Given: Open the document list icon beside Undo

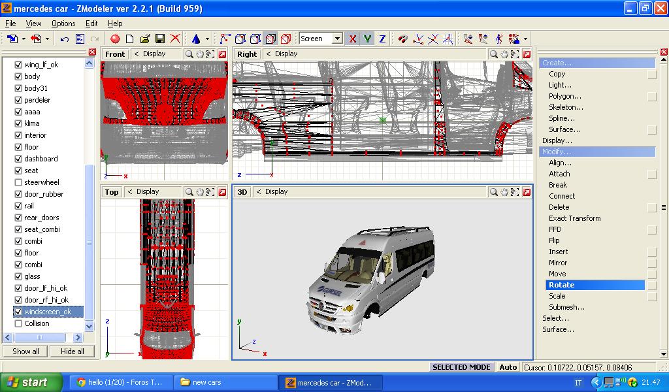Looking at the screenshot, I should (x=80, y=39).
